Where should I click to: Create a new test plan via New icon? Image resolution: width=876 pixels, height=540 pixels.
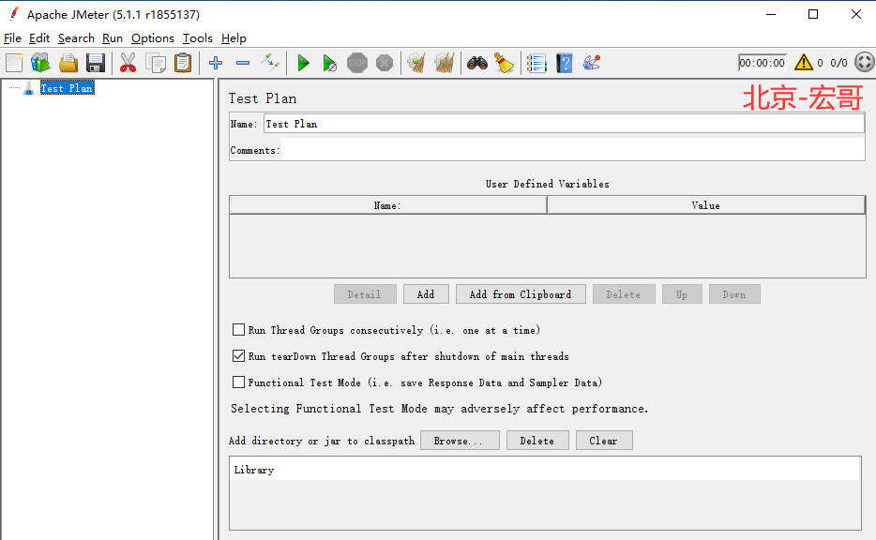coord(14,63)
